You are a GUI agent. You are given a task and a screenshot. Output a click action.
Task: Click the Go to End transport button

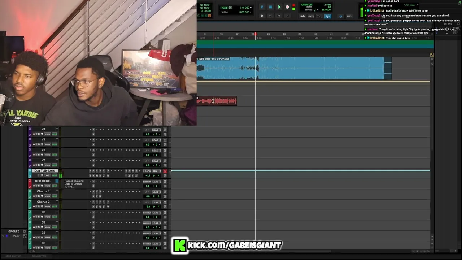click(287, 16)
